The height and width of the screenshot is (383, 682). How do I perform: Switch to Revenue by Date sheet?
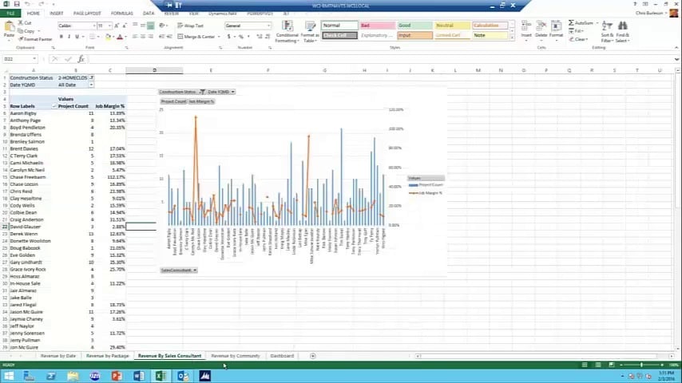click(x=57, y=356)
